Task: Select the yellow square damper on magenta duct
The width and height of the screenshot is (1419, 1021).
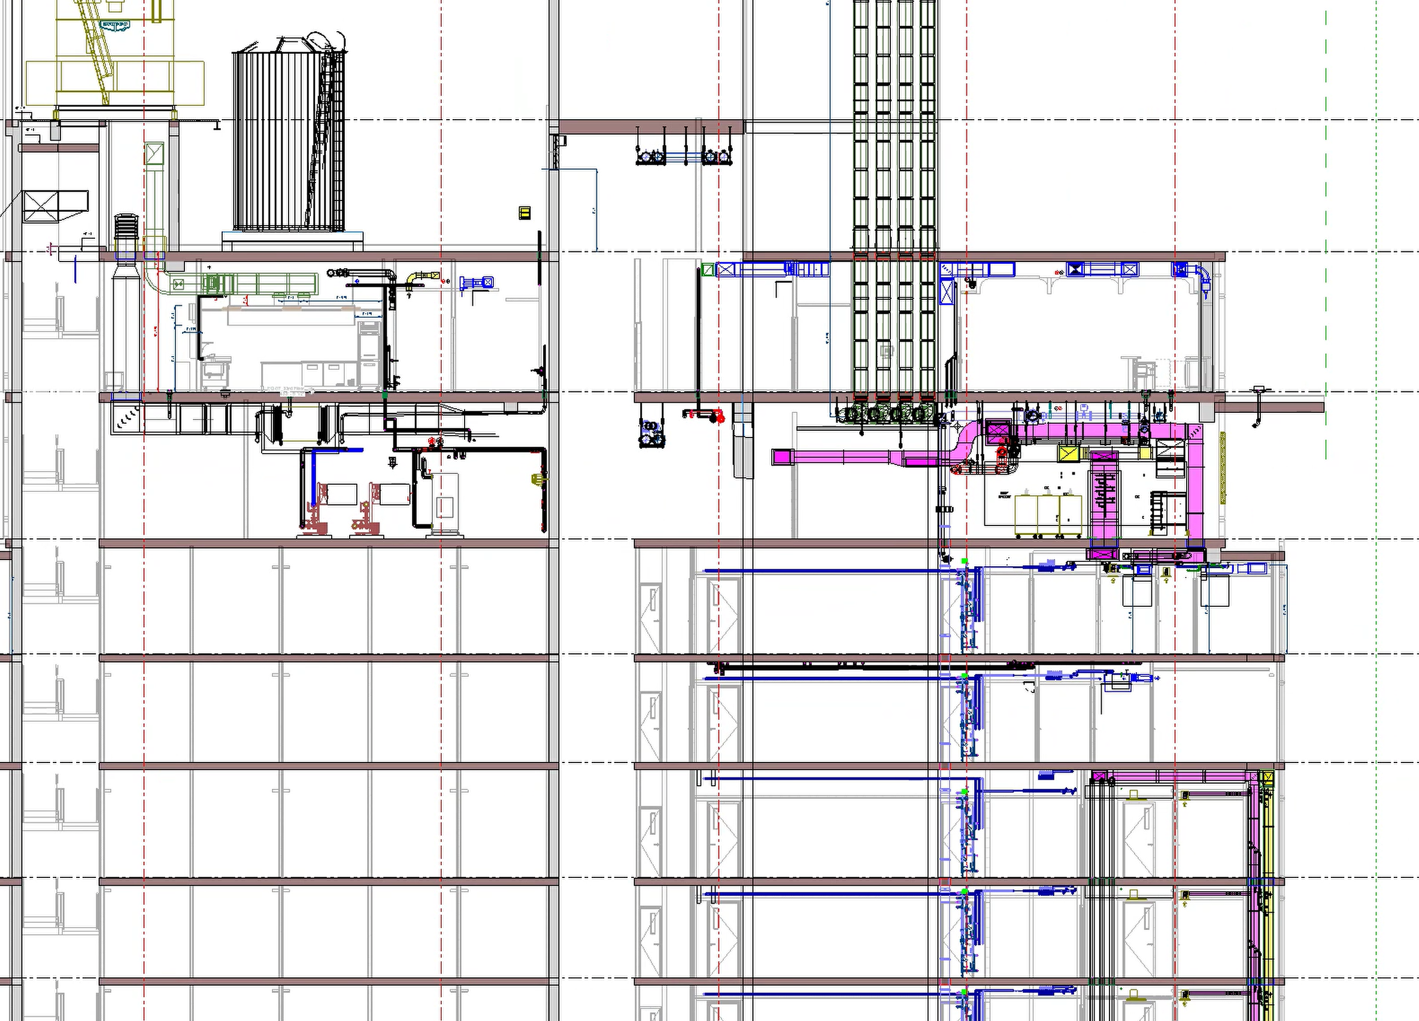Action: [x=1068, y=452]
